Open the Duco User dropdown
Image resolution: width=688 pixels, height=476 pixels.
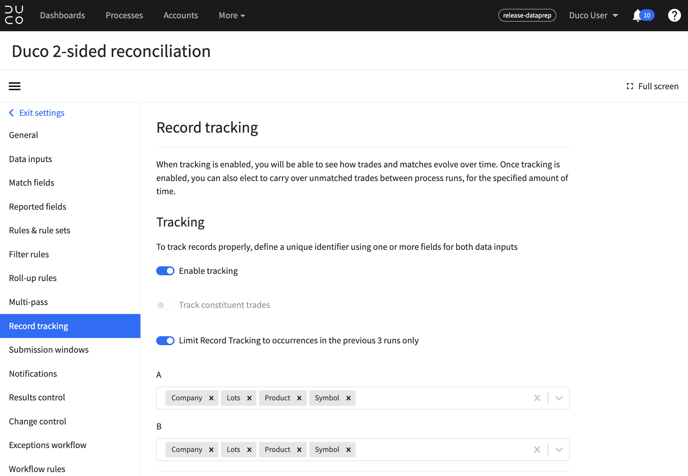(594, 15)
